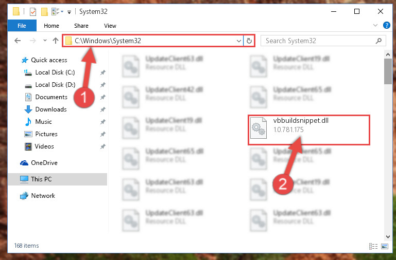This screenshot has width=396, height=260.
Task: Unpin Downloads pin icon
Action: pos(103,109)
